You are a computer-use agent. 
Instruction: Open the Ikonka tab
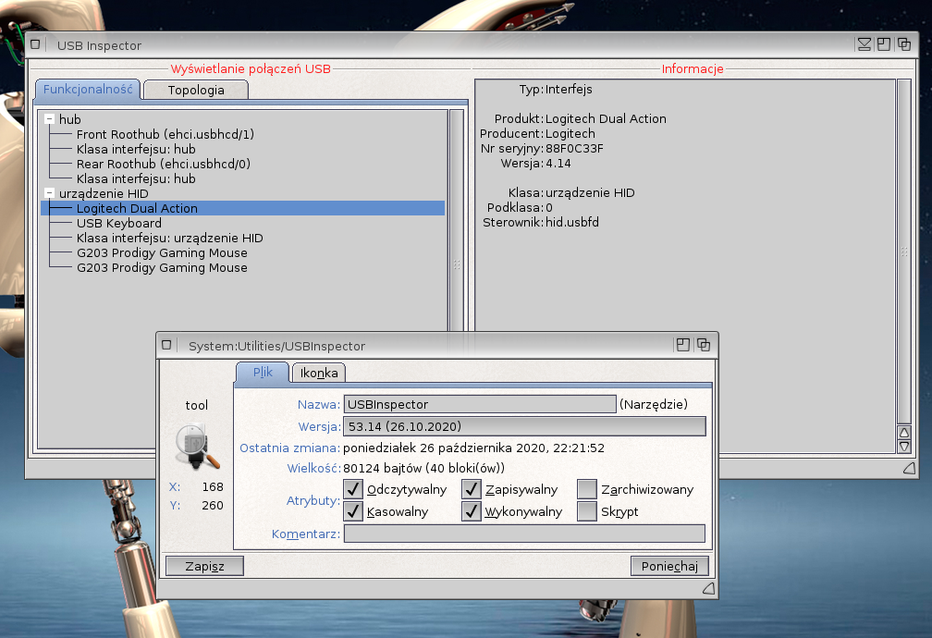pos(319,373)
